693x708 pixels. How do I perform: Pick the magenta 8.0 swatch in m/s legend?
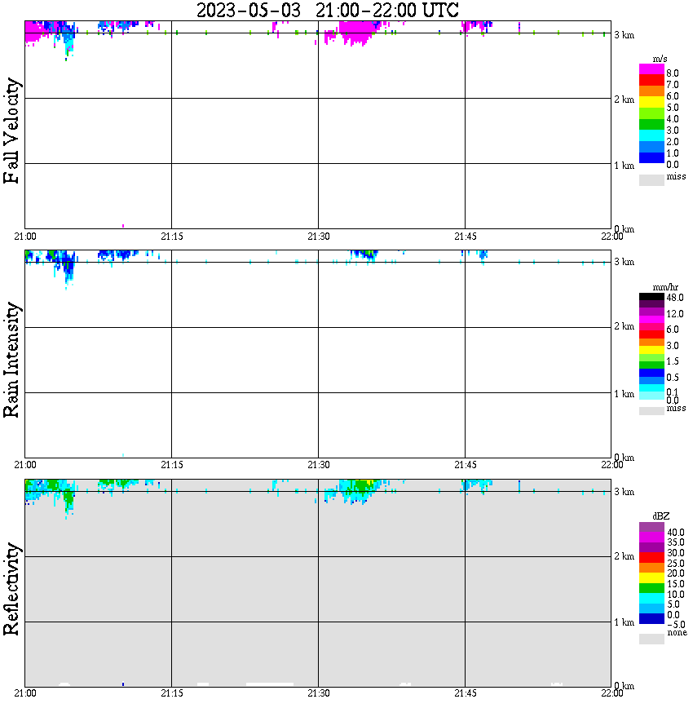pyautogui.click(x=651, y=69)
